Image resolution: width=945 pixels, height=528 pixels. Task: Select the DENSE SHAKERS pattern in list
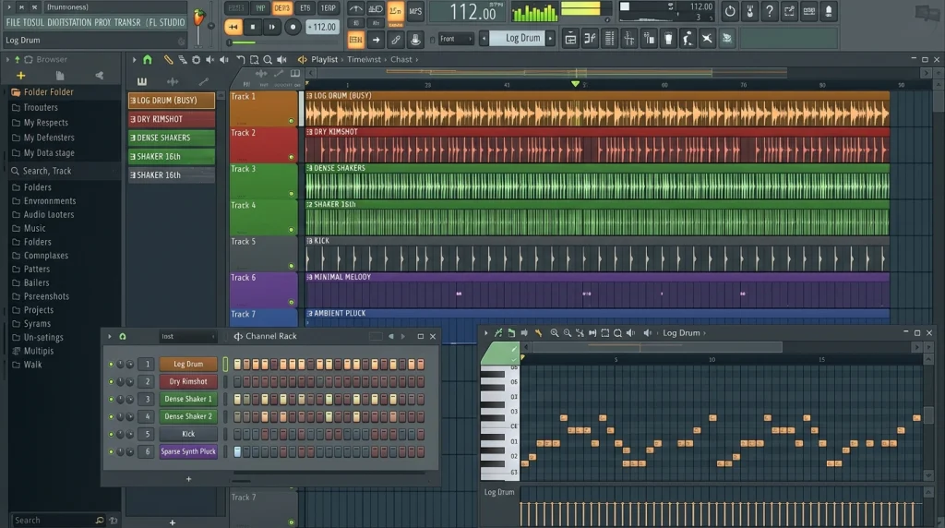(x=171, y=138)
